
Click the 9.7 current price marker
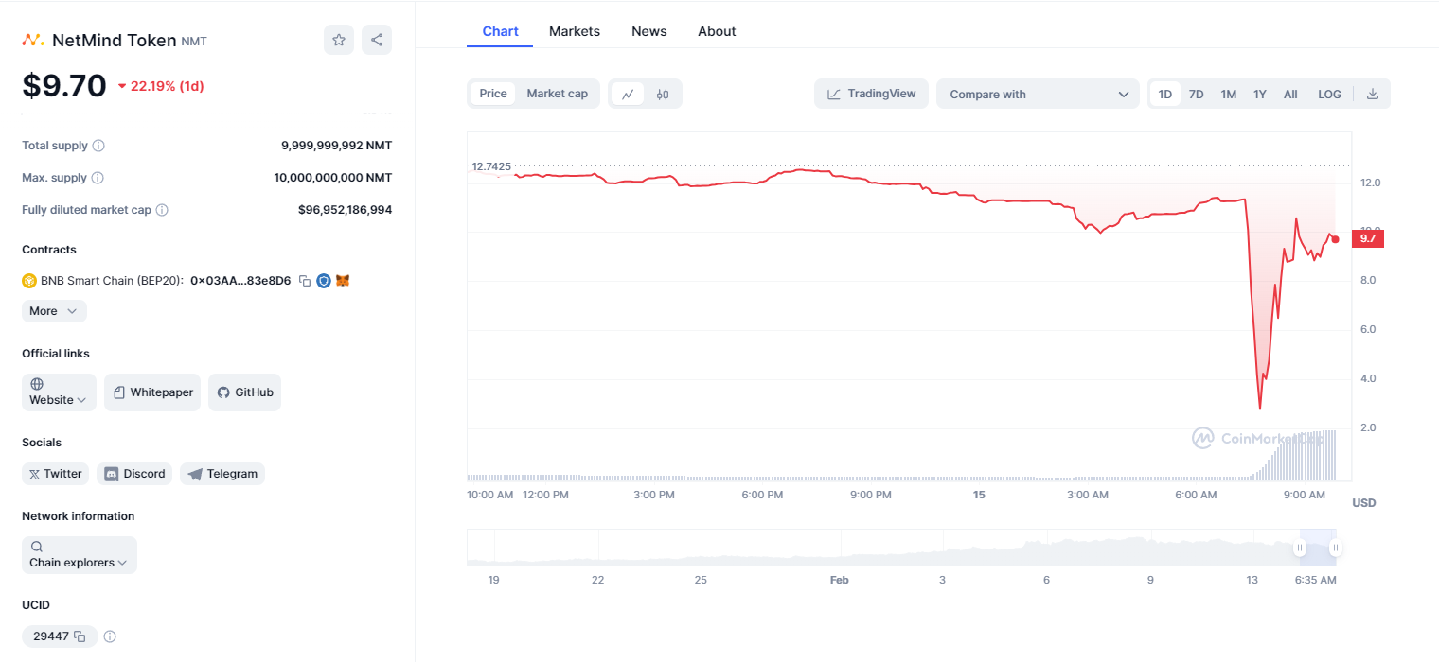tap(1367, 238)
